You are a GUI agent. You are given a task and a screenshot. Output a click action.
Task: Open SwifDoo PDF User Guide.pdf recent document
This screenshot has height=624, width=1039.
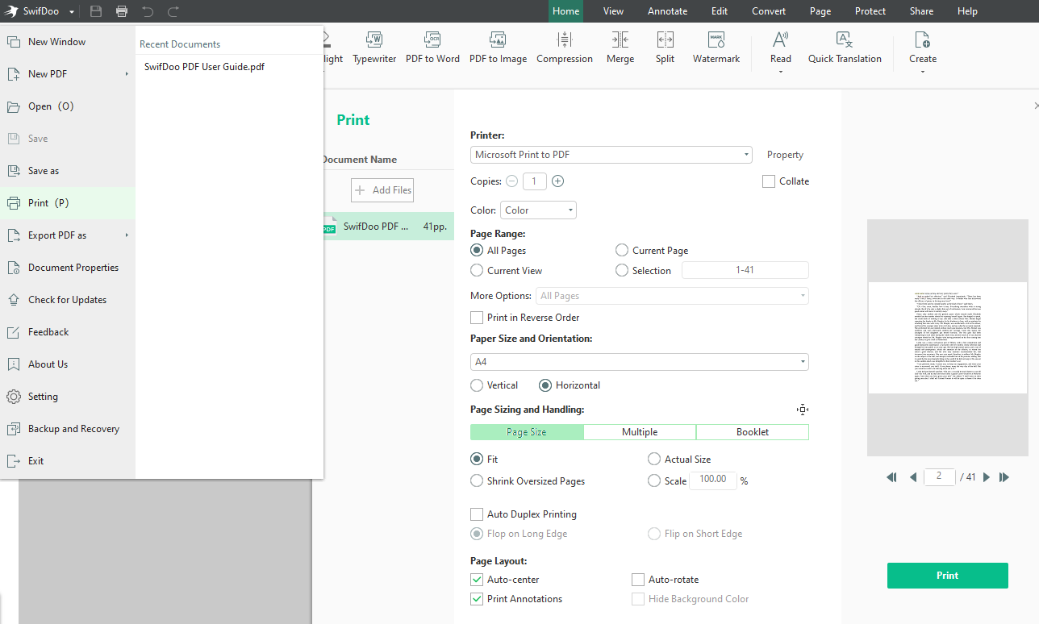coord(204,67)
